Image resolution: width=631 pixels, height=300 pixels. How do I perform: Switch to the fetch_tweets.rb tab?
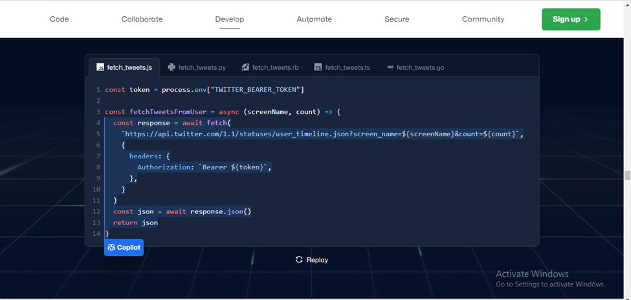tap(270, 67)
